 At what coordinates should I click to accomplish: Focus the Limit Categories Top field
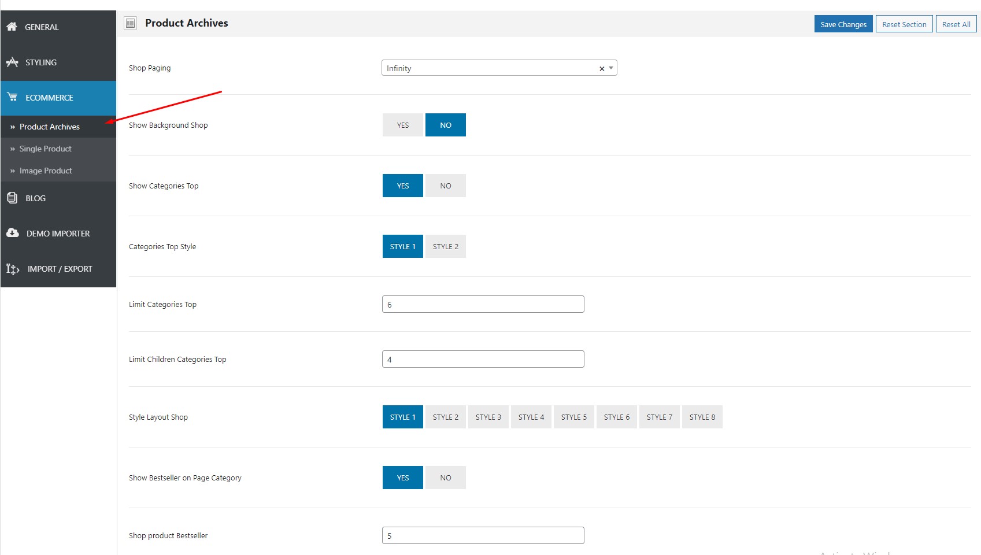click(483, 304)
